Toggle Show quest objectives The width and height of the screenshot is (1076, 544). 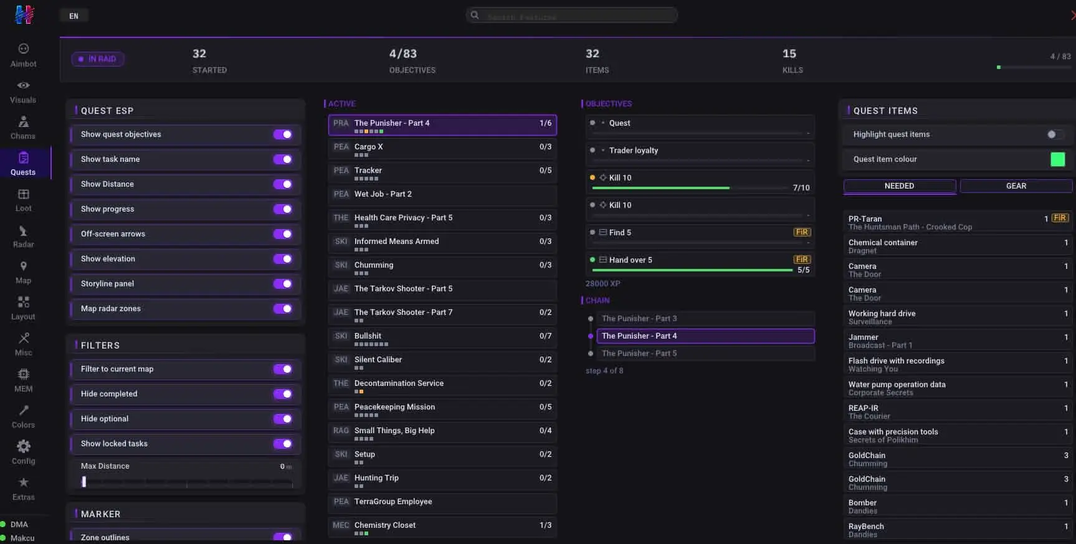pyautogui.click(x=282, y=134)
